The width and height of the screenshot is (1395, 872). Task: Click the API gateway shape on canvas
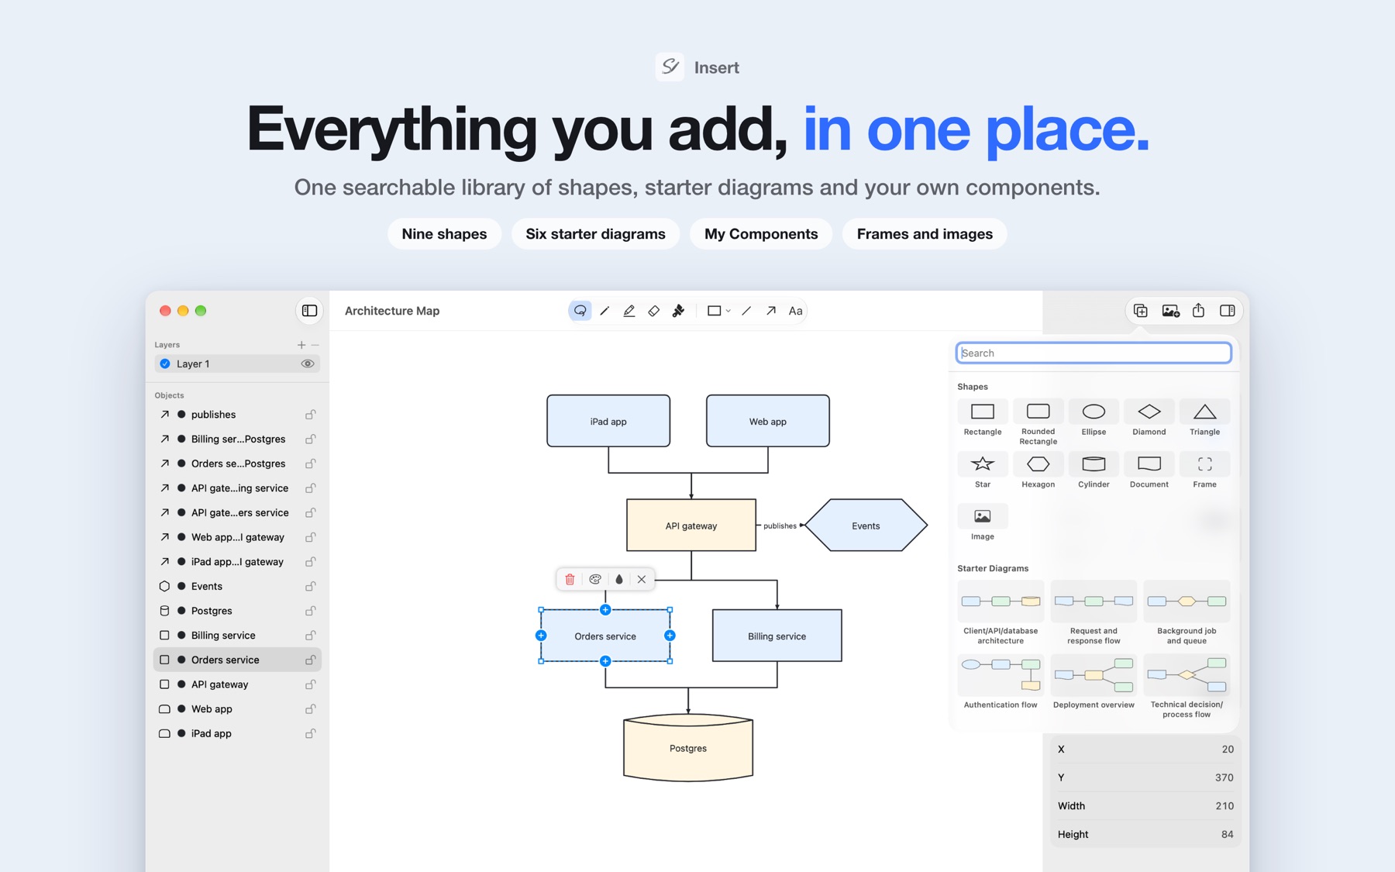(x=691, y=526)
